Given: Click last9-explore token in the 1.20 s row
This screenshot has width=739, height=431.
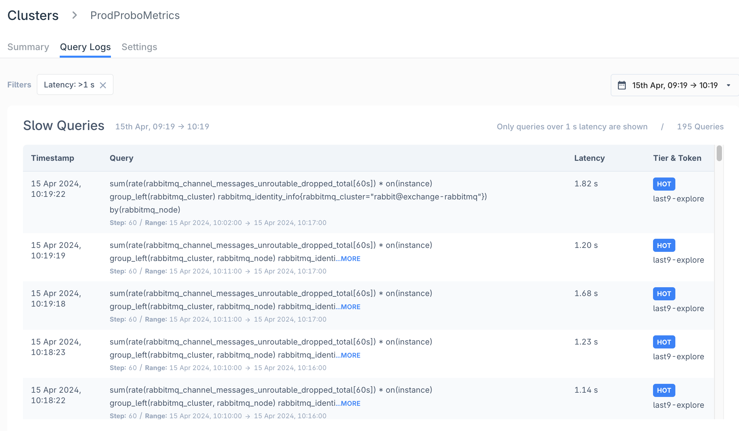Looking at the screenshot, I should [678, 260].
